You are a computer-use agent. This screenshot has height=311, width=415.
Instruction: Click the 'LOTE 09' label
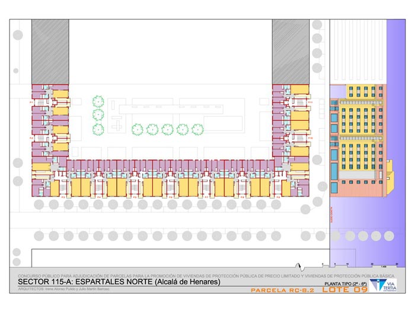point(345,290)
